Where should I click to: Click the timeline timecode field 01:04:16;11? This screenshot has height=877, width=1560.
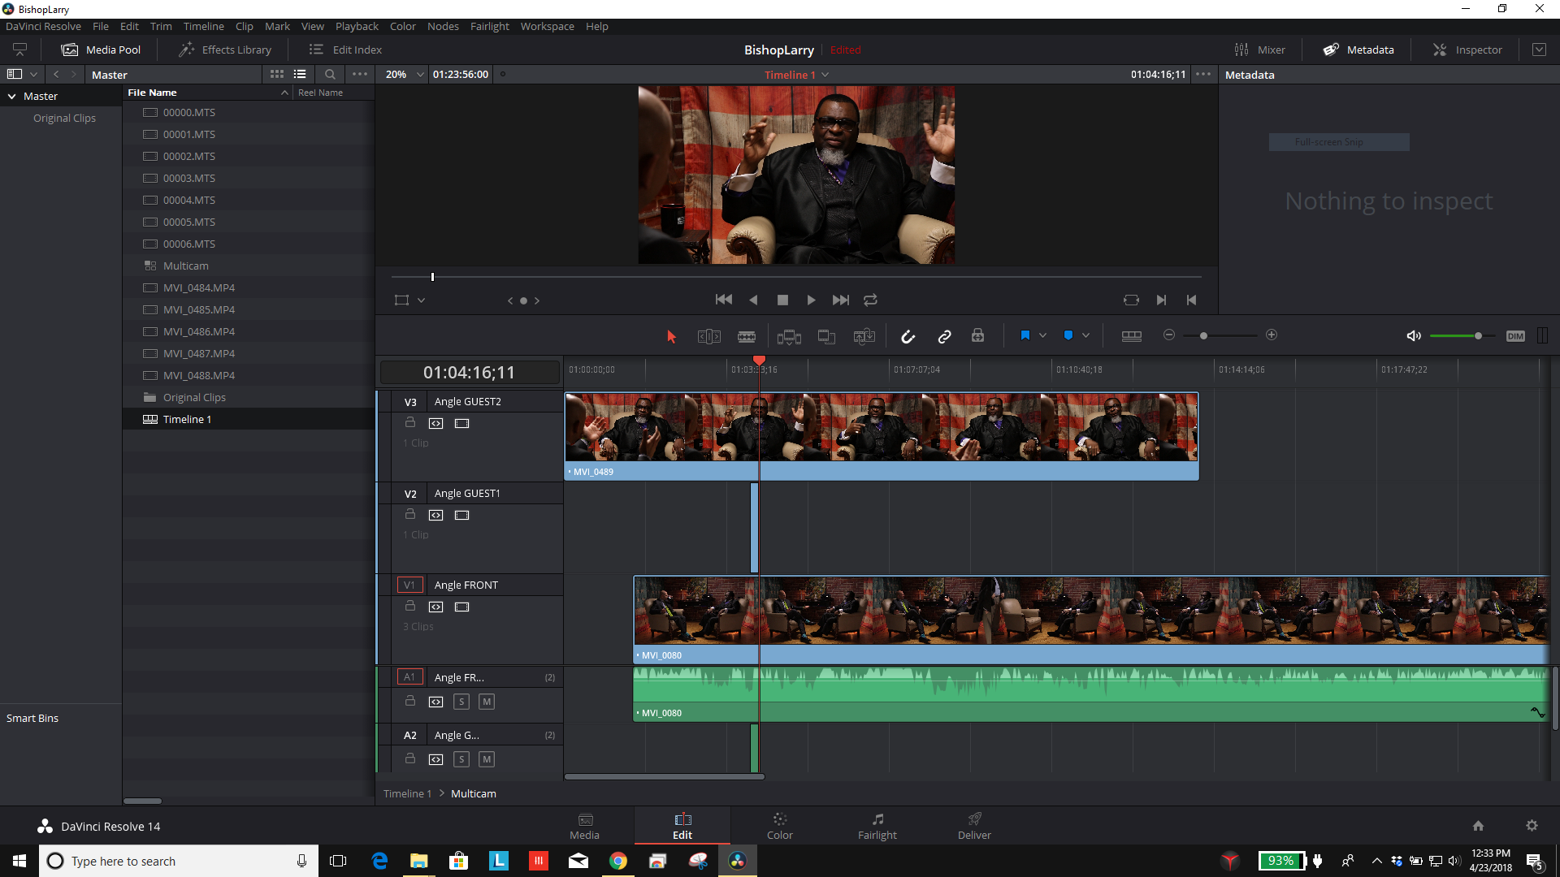(x=469, y=373)
